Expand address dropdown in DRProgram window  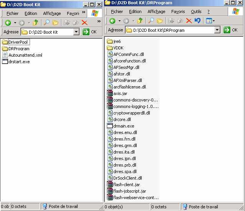pos(217,30)
